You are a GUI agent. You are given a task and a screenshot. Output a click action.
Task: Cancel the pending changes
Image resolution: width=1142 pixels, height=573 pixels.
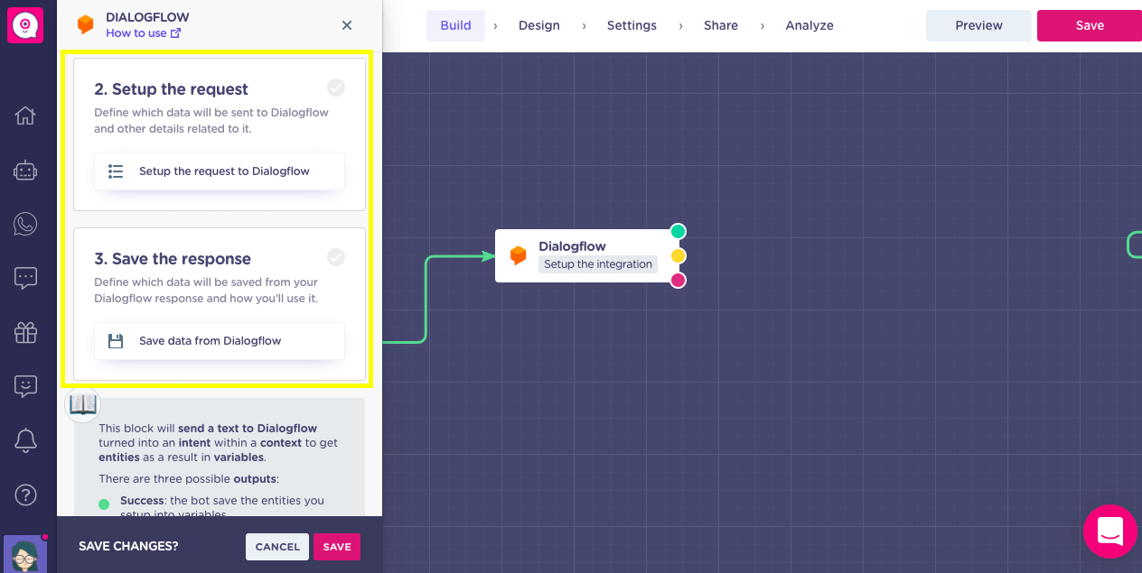[277, 547]
